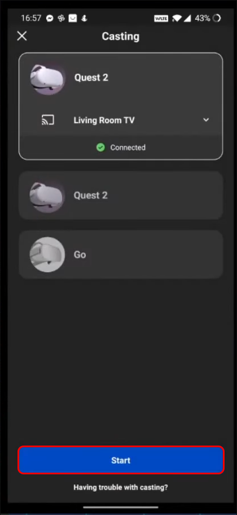This screenshot has width=237, height=515.
Task: Start casting with the blue Start button
Action: (x=121, y=460)
